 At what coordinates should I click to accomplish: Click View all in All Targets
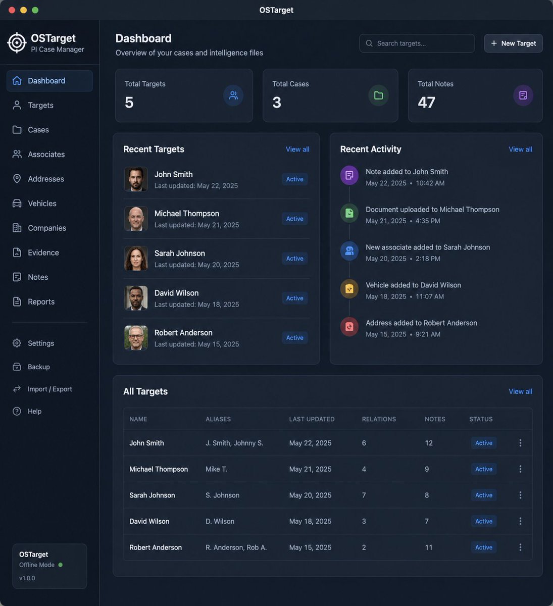point(520,392)
